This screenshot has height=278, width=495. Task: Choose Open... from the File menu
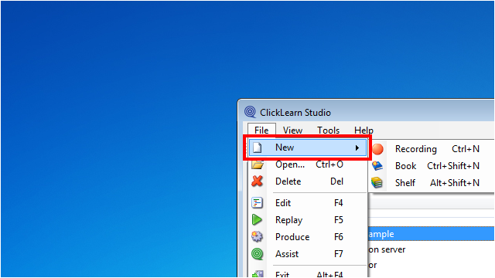(x=308, y=164)
